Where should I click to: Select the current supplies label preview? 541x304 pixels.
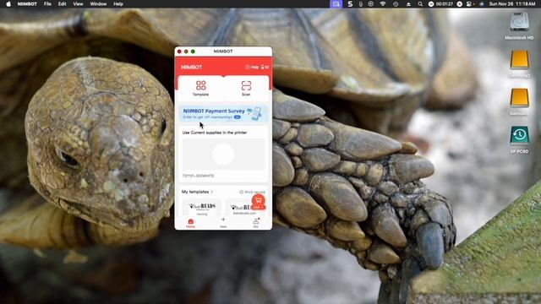coord(223,154)
